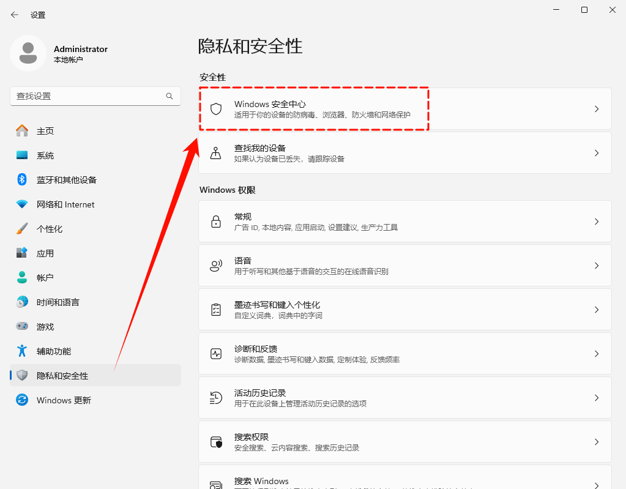
Task: Open 活动历史记录 settings
Action: click(x=404, y=397)
